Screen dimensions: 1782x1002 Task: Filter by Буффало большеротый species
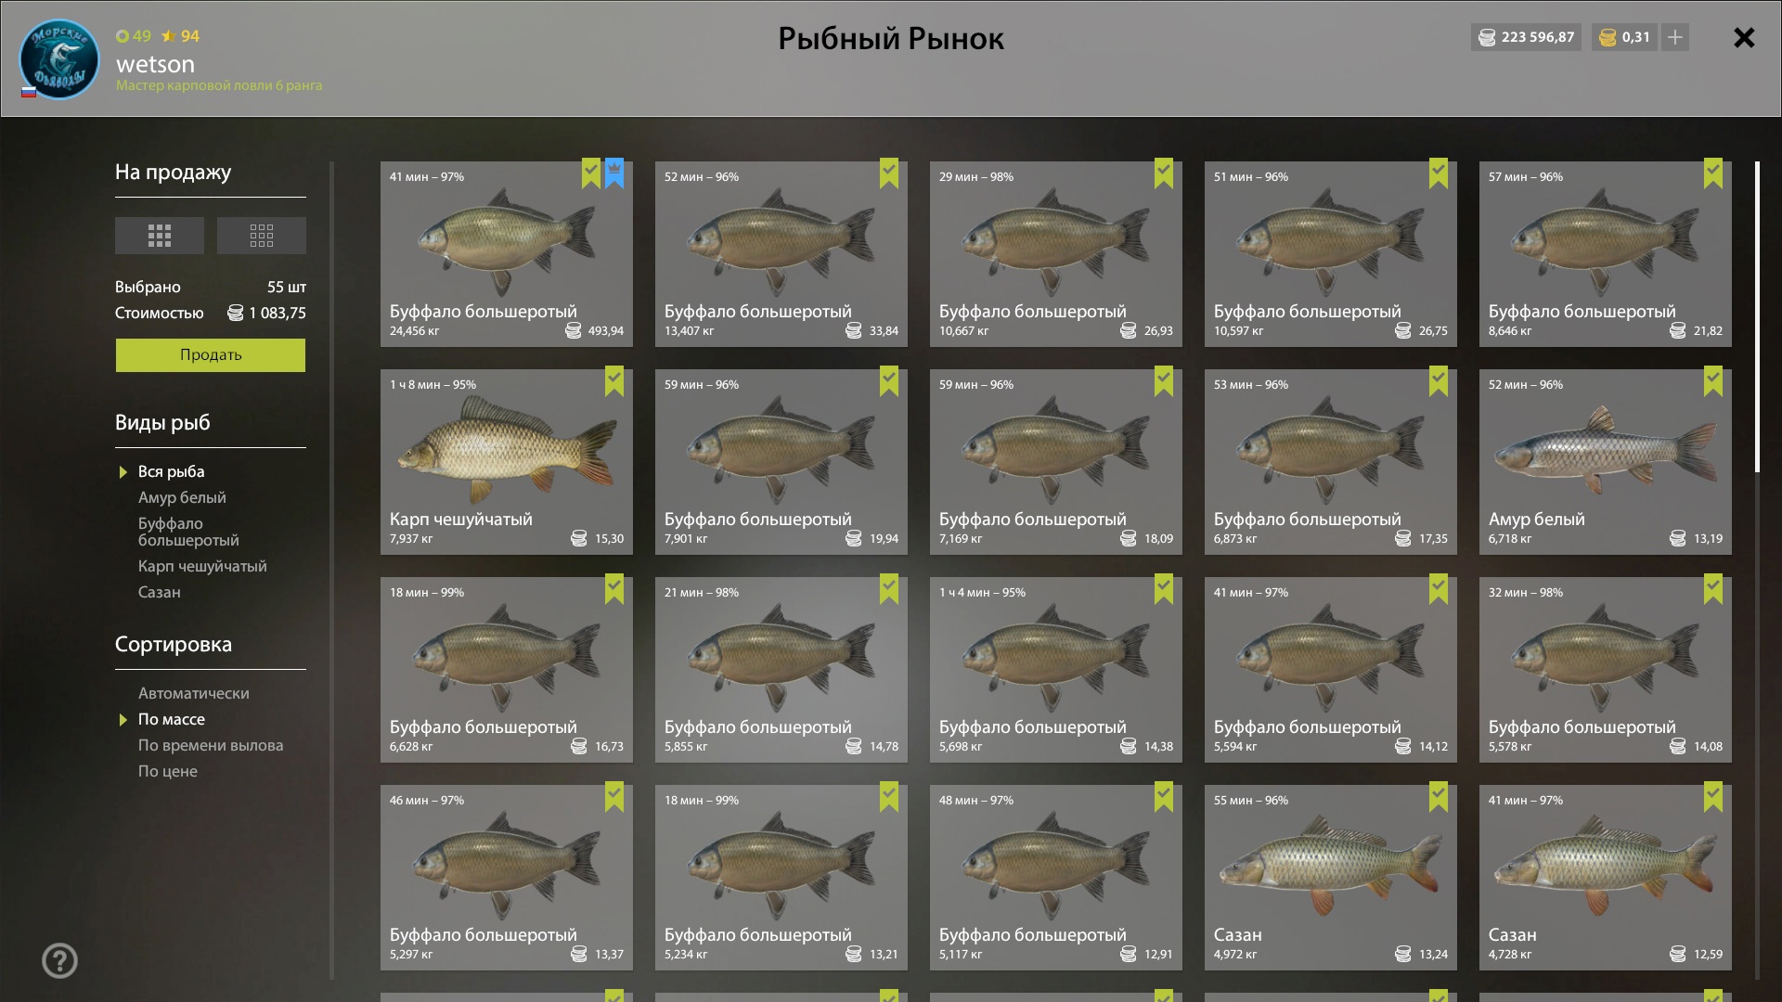188,532
